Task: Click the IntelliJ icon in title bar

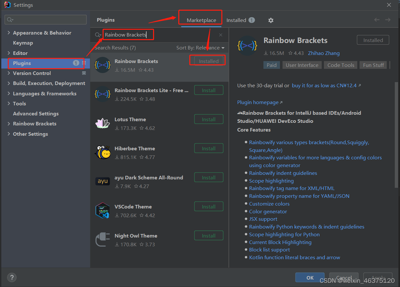Action: [7, 5]
